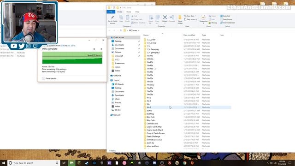Pause the file copy operation
Viewport: 295px width, 166px height.
tap(94, 49)
